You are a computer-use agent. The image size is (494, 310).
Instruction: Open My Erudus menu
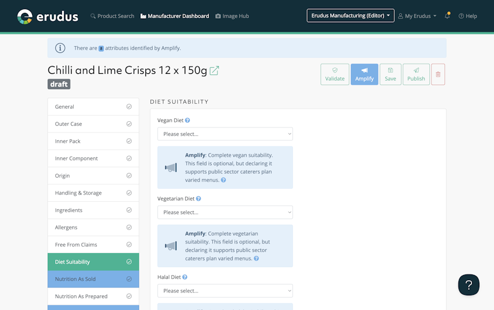417,16
